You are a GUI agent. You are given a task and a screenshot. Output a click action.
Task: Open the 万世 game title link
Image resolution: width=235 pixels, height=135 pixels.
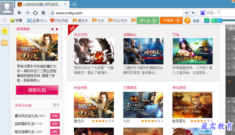tap(176, 35)
